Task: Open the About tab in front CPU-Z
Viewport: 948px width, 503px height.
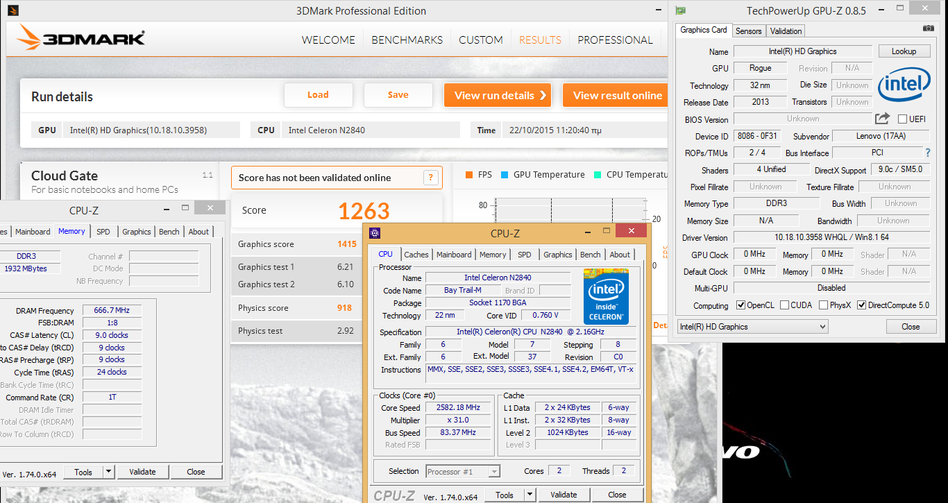Action: coord(620,255)
